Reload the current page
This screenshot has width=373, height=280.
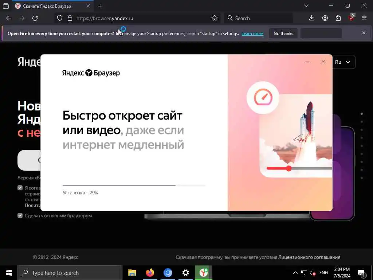pos(35,18)
